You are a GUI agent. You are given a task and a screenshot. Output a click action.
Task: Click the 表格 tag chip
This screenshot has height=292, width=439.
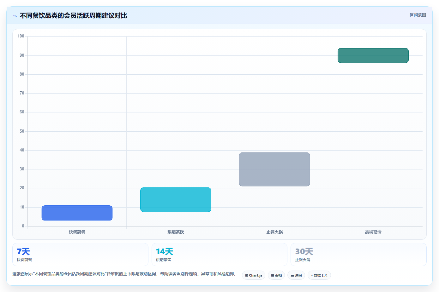click(x=276, y=275)
